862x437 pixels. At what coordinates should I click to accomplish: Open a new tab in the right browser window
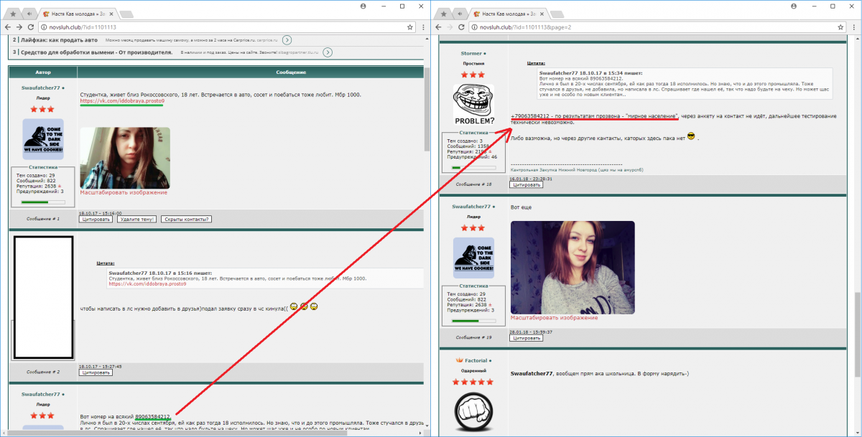(556, 14)
